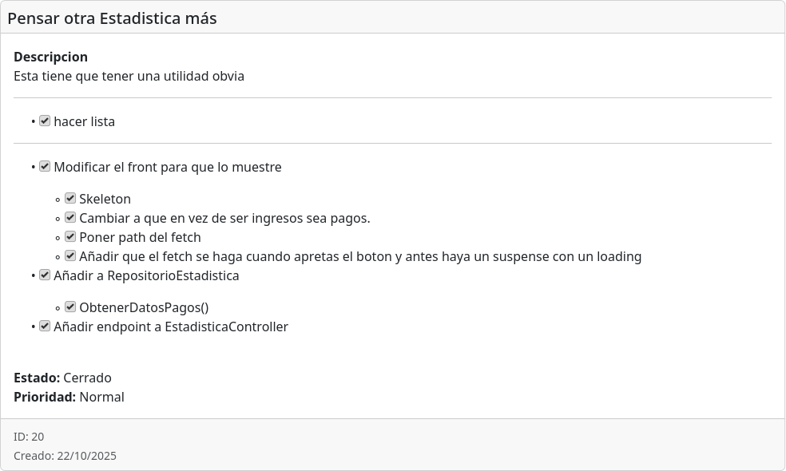786x471 pixels.
Task: Click the title "Pensar otra Estadistica más"
Action: pos(112,18)
